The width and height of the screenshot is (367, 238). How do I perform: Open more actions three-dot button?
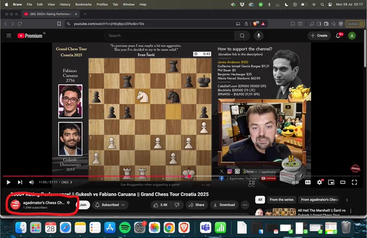(x=245, y=205)
